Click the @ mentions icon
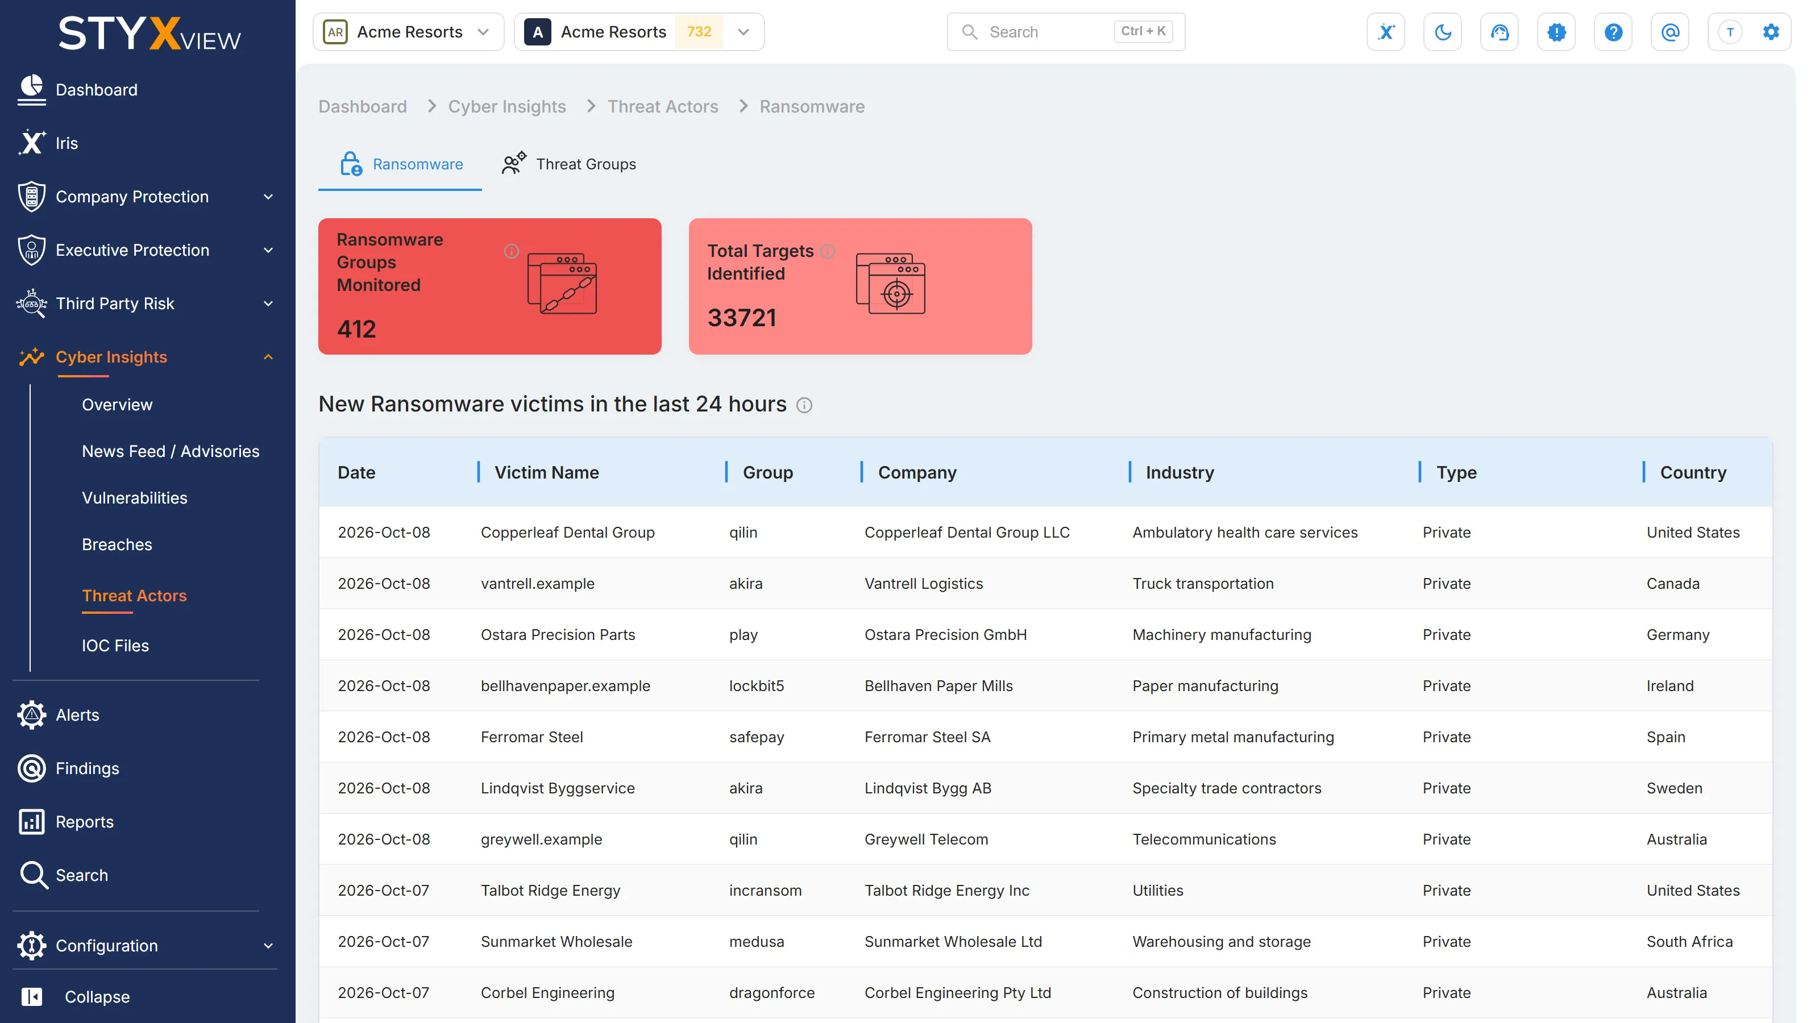Image resolution: width=1819 pixels, height=1023 pixels. [1670, 32]
